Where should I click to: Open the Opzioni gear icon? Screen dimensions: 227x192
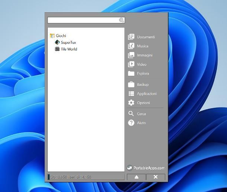131,103
